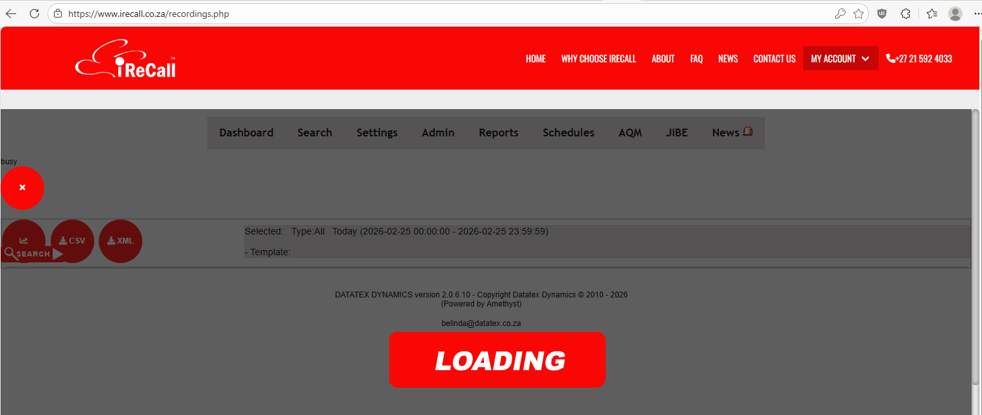The height and width of the screenshot is (415, 982).
Task: Bookmark page with the star icon
Action: [x=859, y=14]
